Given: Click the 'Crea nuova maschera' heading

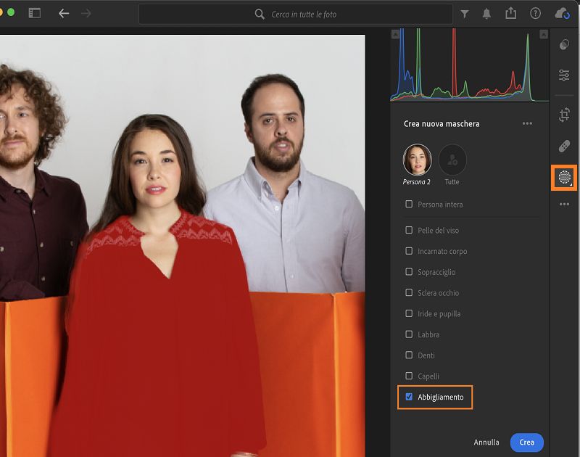Looking at the screenshot, I should [442, 123].
